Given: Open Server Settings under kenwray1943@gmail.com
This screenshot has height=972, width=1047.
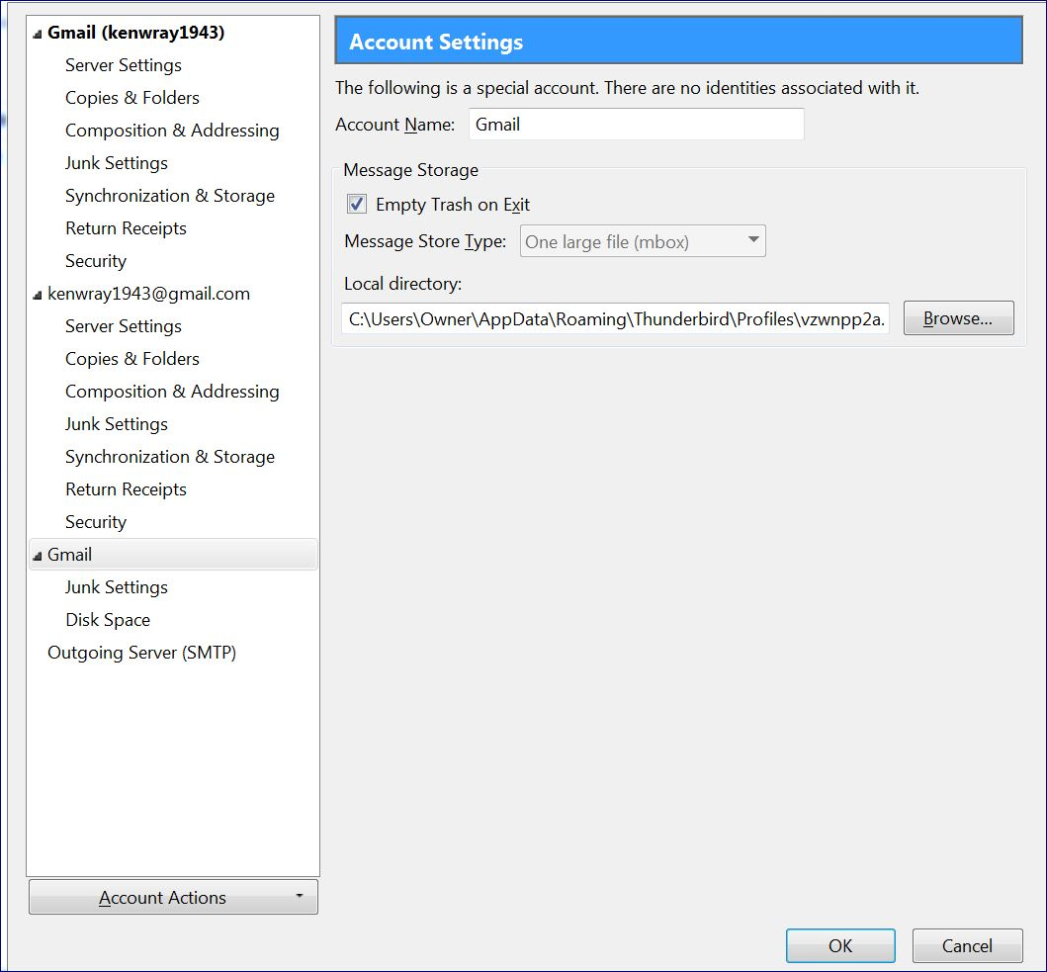Looking at the screenshot, I should point(124,326).
